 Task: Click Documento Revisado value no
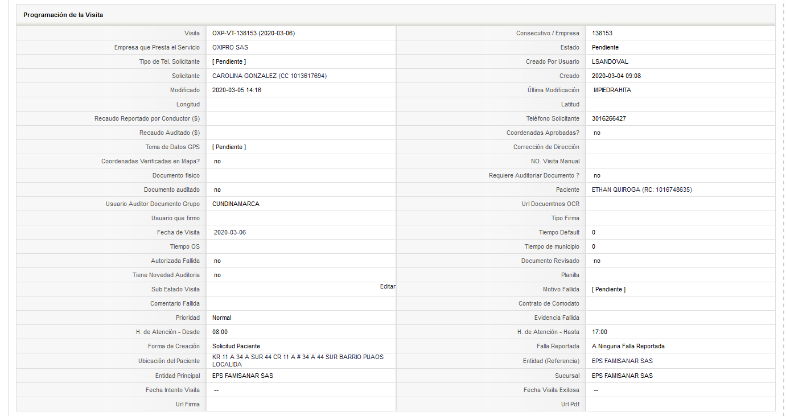pos(597,261)
